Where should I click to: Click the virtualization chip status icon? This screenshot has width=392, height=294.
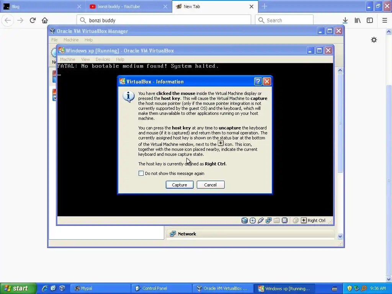click(x=284, y=220)
